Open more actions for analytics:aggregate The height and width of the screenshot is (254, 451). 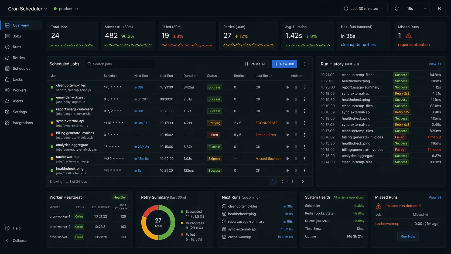305,147
